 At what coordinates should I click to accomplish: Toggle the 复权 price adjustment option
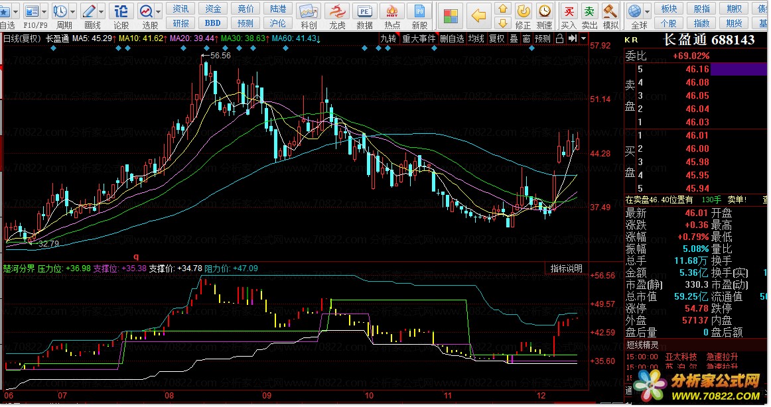click(496, 38)
